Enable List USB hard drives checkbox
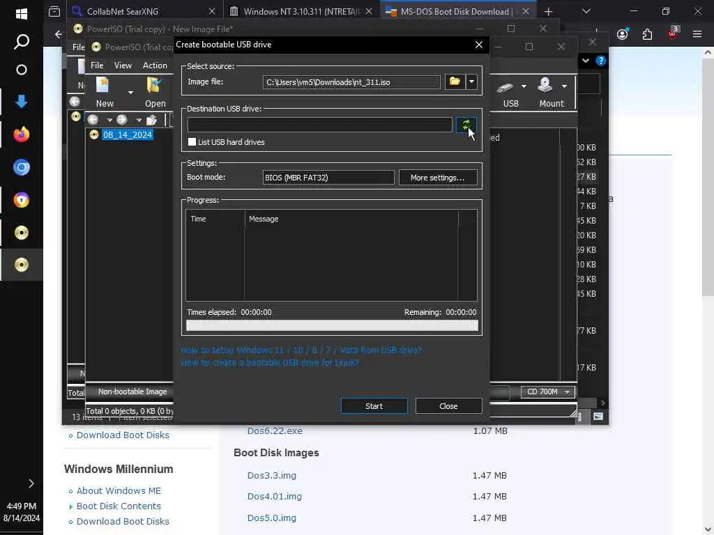This screenshot has height=535, width=714. (192, 142)
